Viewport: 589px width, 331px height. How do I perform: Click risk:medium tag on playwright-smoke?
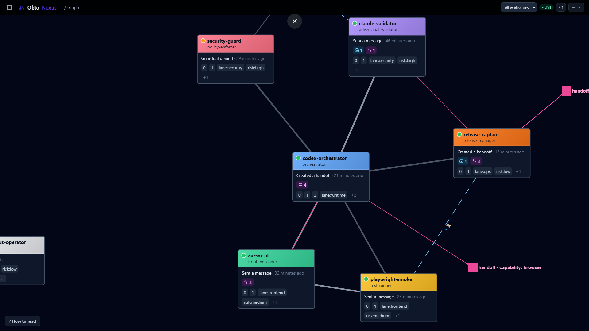(x=378, y=316)
